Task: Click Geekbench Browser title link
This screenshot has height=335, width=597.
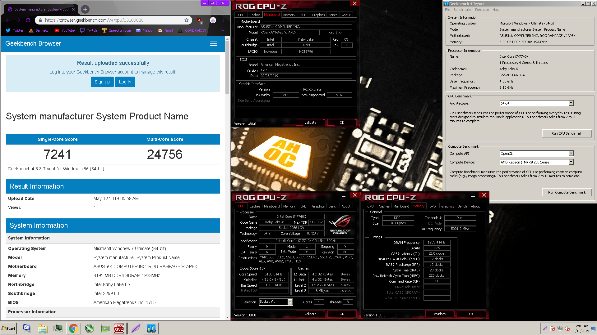Action: [33, 44]
